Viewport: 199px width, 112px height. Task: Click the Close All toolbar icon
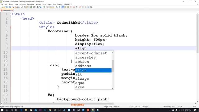tap(16, 7)
